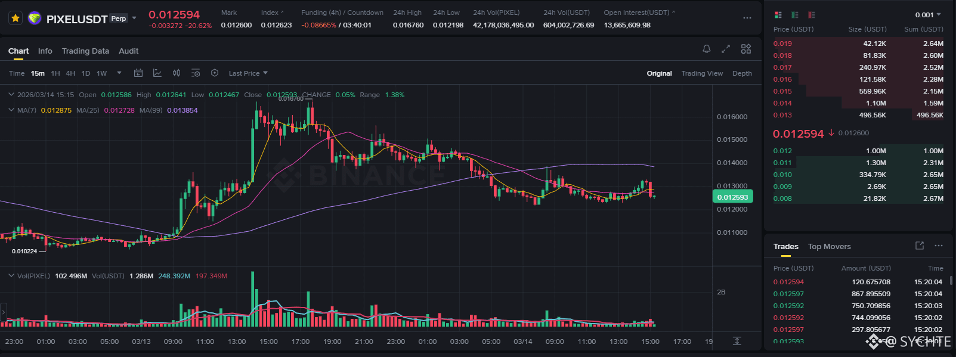
Task: Open the candlestick chart type icon
Action: [x=177, y=73]
